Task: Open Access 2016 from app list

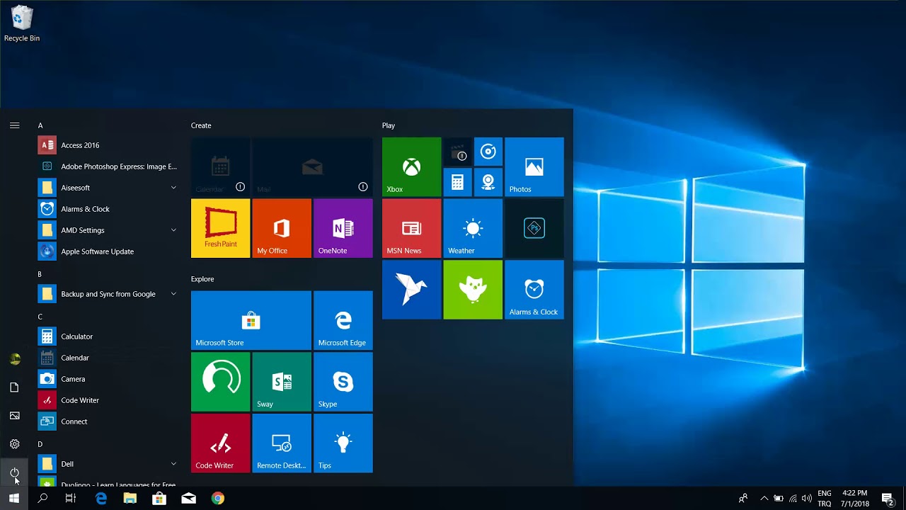Action: coord(108,145)
